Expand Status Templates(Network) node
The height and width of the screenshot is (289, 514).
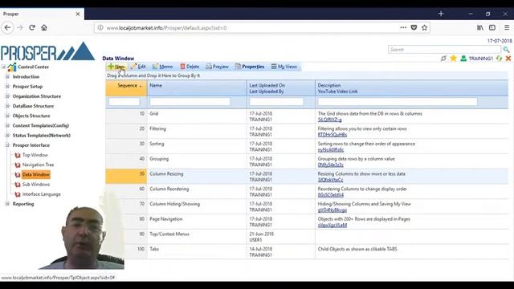coord(7,136)
